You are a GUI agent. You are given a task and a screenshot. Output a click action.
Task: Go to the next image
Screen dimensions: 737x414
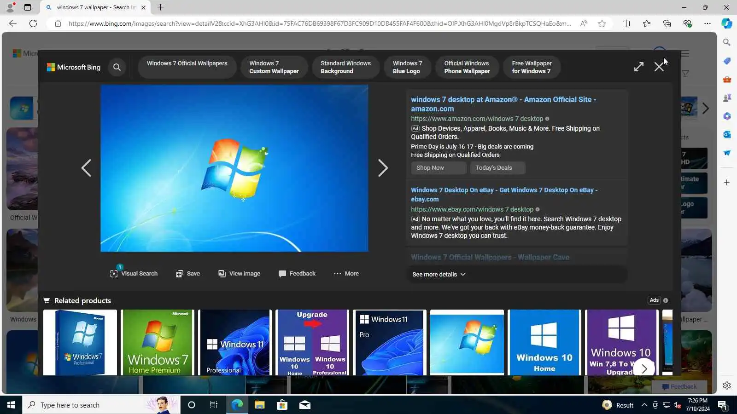point(383,168)
